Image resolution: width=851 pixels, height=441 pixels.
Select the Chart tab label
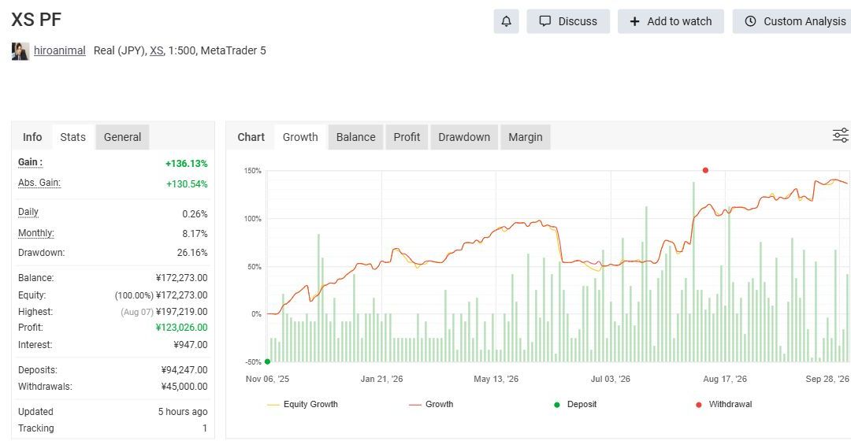pyautogui.click(x=251, y=137)
